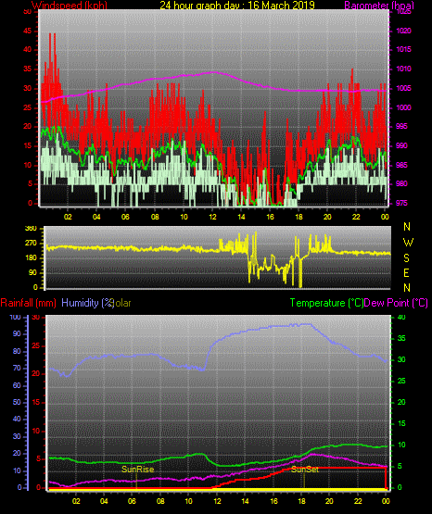
Task: Click the SunSet marker label
Action: 305,470
